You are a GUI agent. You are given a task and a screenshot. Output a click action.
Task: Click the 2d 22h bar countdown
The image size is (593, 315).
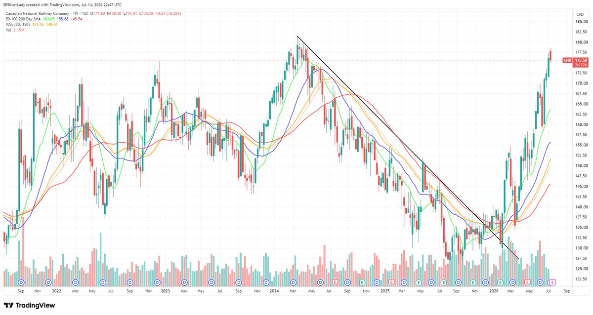(580, 65)
